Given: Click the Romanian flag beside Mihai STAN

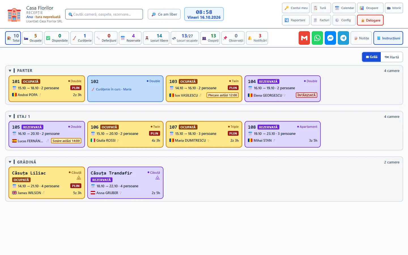Looking at the screenshot, I should [250, 141].
